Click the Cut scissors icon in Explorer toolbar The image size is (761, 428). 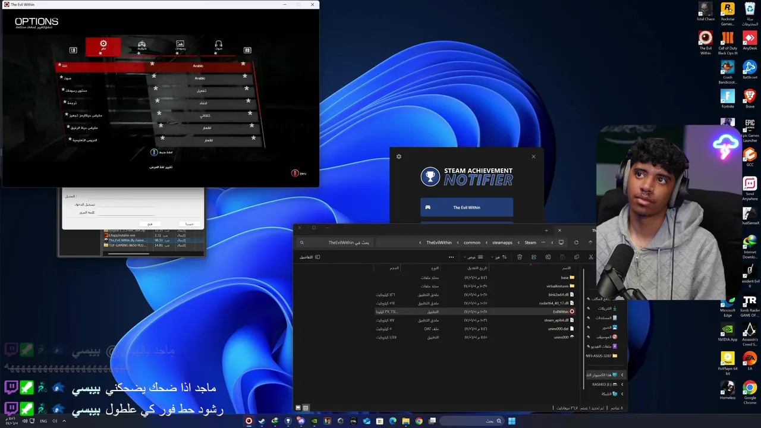pyautogui.click(x=590, y=257)
